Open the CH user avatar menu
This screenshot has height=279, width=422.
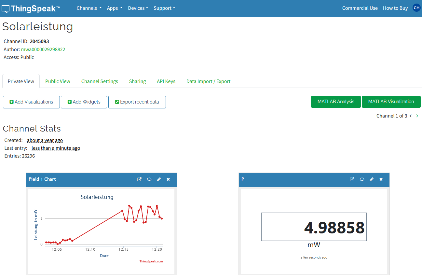point(416,8)
